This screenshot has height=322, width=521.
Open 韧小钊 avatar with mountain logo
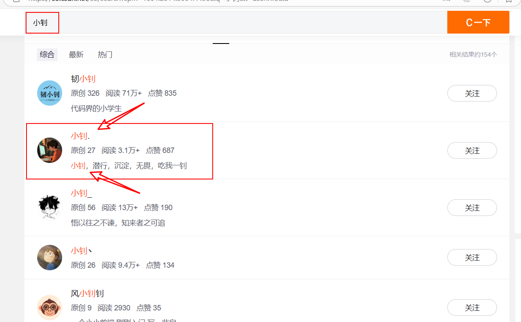tap(50, 93)
